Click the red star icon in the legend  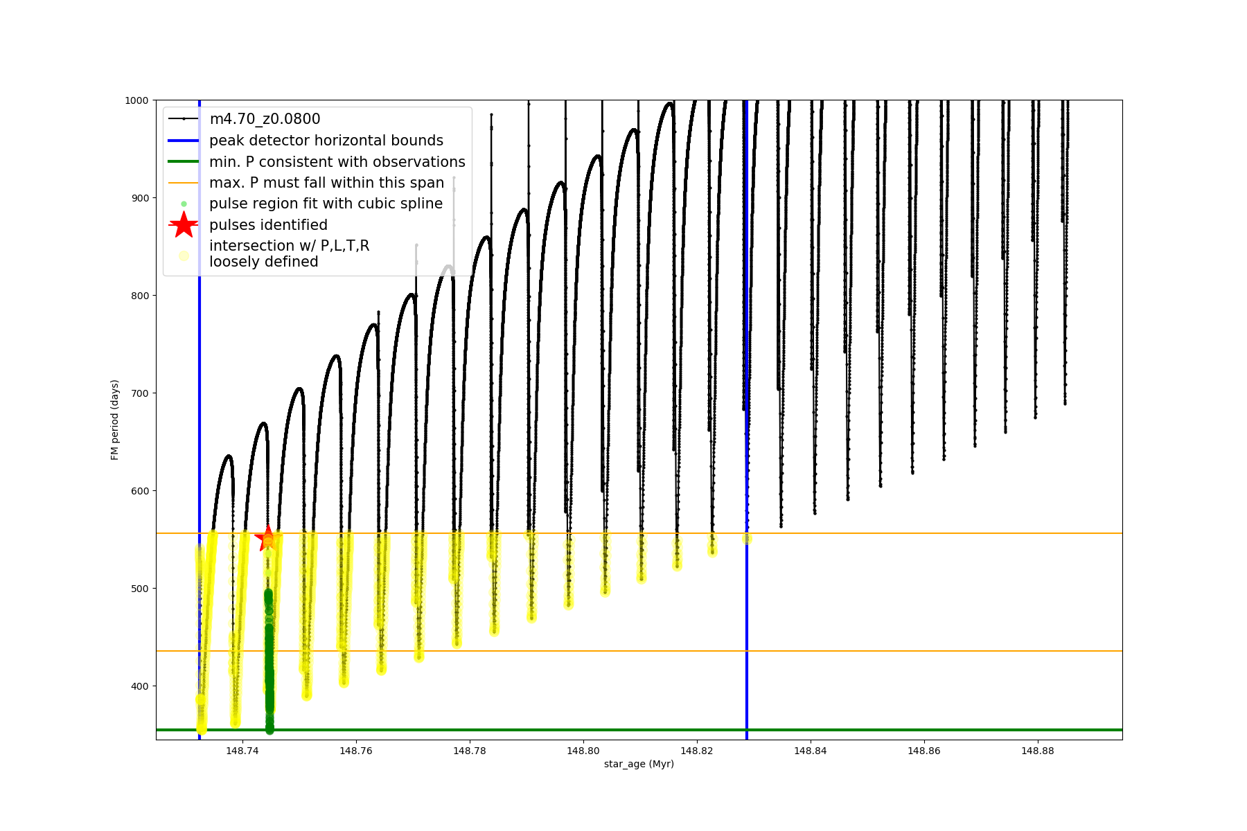pyautogui.click(x=184, y=225)
